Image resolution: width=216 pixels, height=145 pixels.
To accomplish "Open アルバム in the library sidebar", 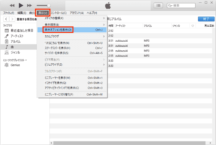I will pos(15,42).
